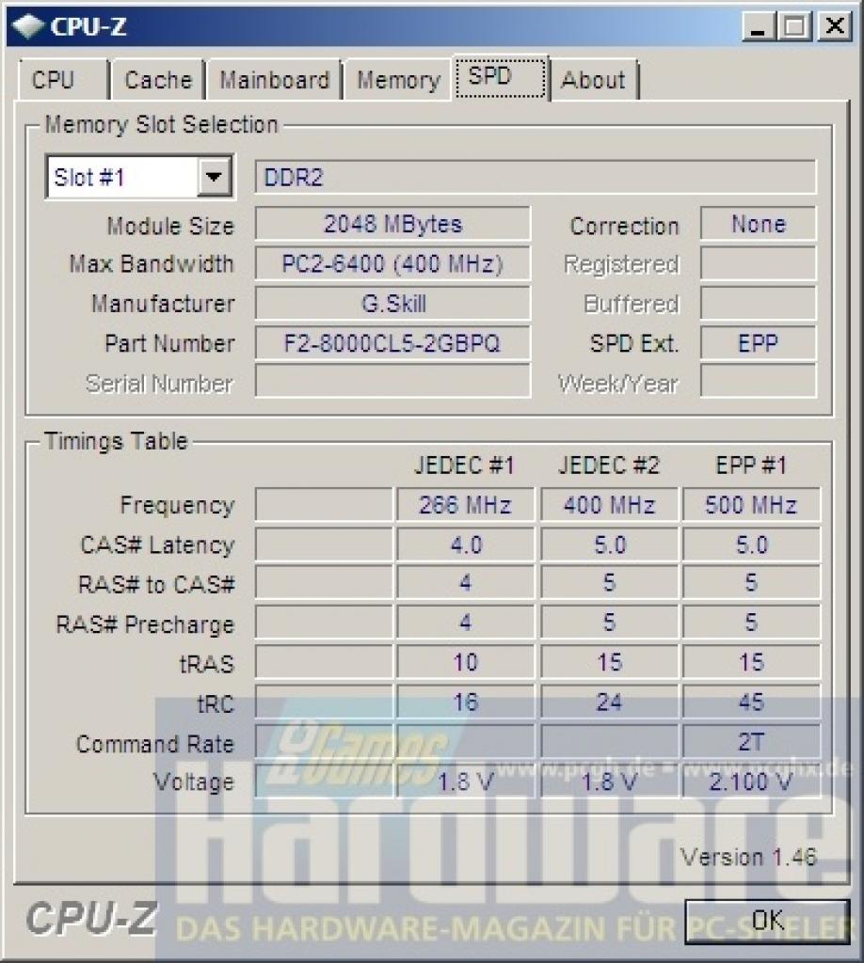Image resolution: width=864 pixels, height=963 pixels.
Task: Click the tRAS value 10
Action: pyautogui.click(x=465, y=662)
